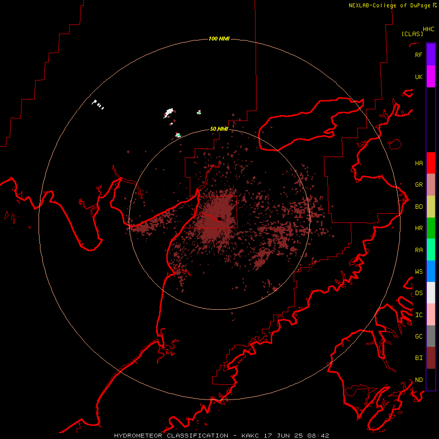Click the green rain echo near 50 NMI ring

(178, 135)
